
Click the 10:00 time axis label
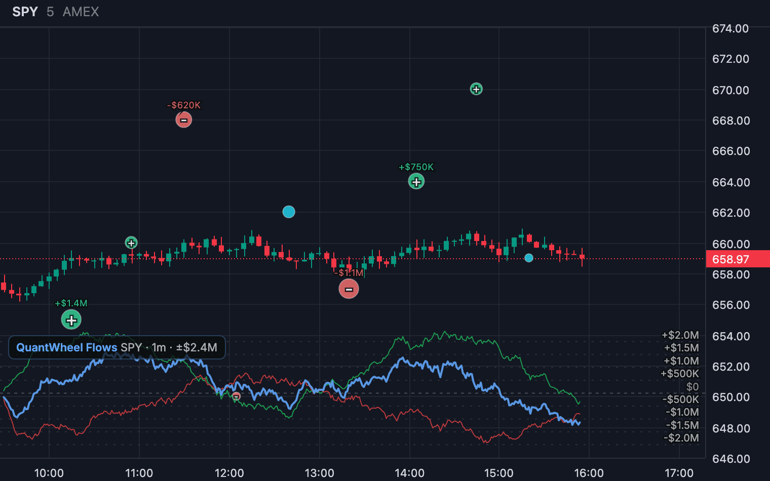[49, 473]
